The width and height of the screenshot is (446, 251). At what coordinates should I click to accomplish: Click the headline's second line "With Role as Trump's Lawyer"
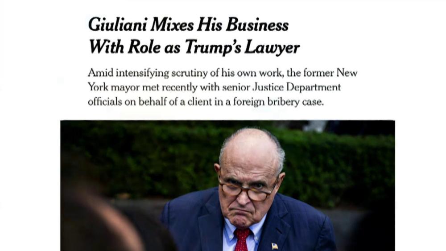(194, 46)
